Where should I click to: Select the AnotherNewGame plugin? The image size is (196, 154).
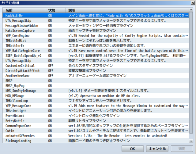[x=96, y=76]
